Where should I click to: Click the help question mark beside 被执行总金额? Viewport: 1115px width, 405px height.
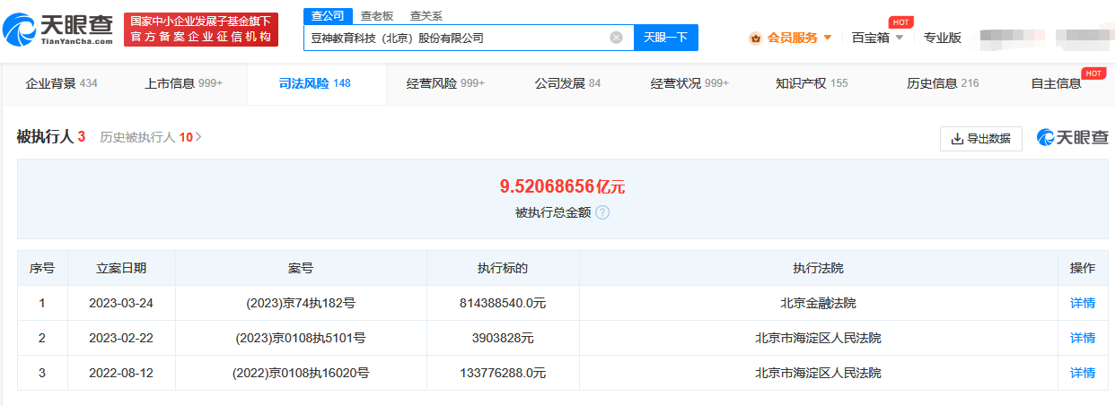click(602, 212)
